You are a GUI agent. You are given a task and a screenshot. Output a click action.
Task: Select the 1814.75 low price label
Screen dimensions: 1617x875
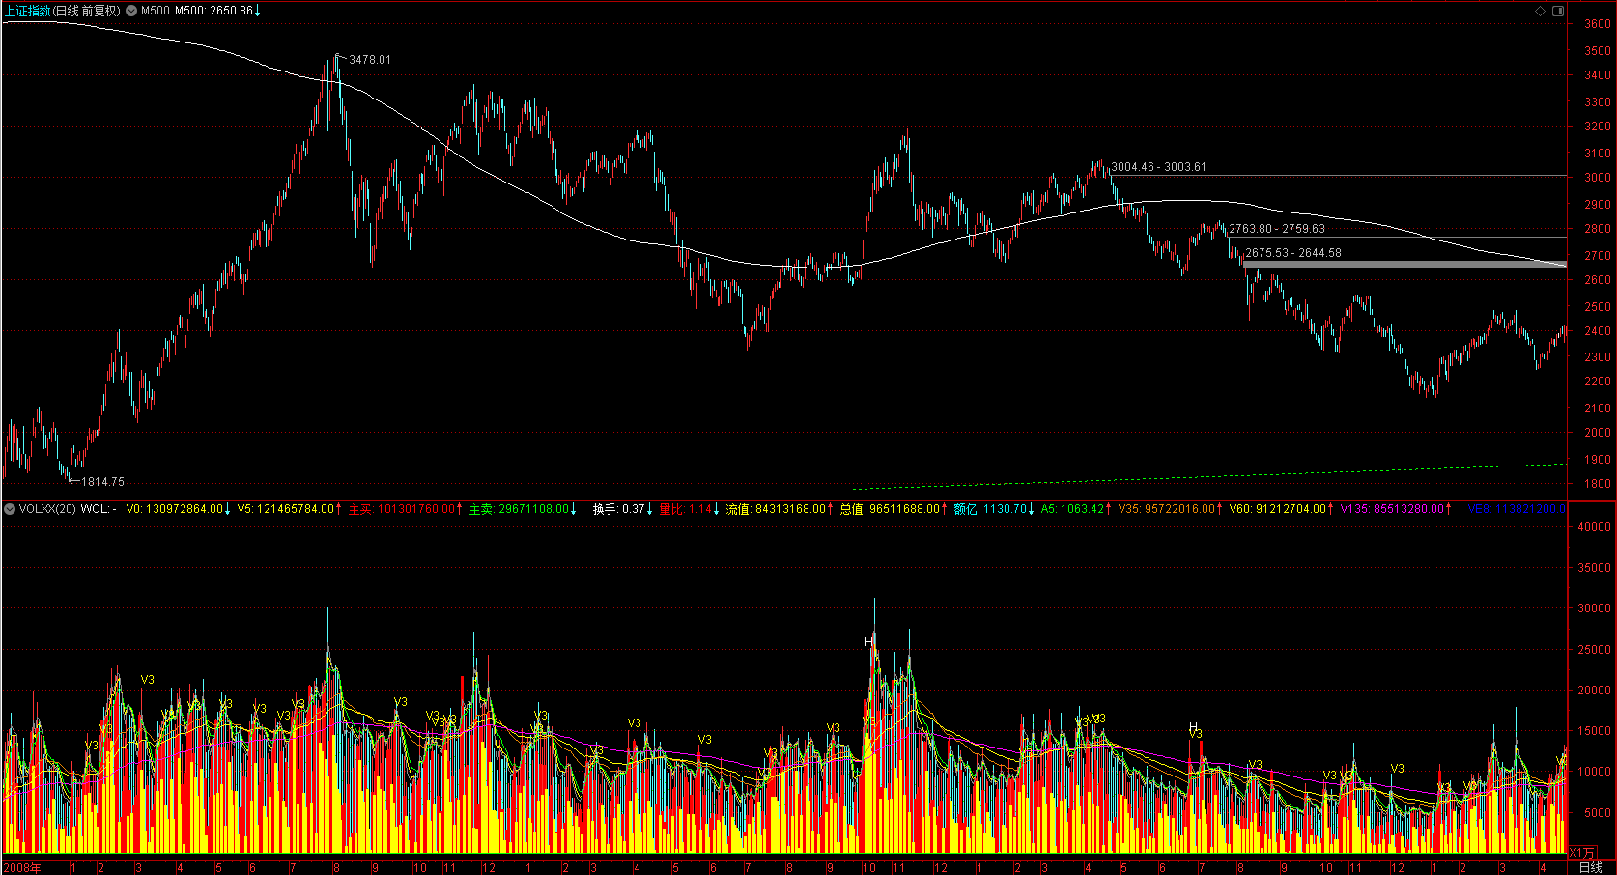[102, 482]
